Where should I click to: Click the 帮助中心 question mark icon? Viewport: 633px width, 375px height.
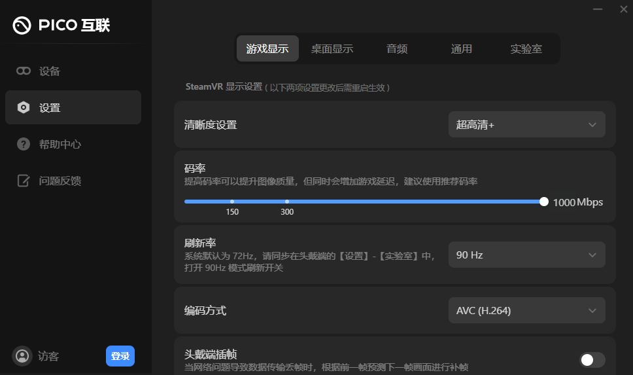pyautogui.click(x=24, y=145)
